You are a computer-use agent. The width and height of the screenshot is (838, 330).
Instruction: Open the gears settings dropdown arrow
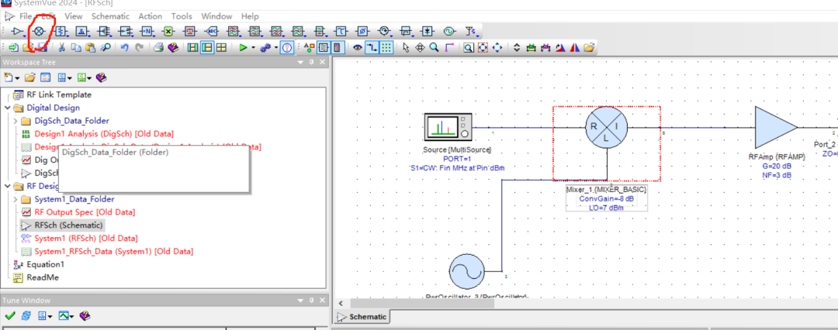(275, 48)
